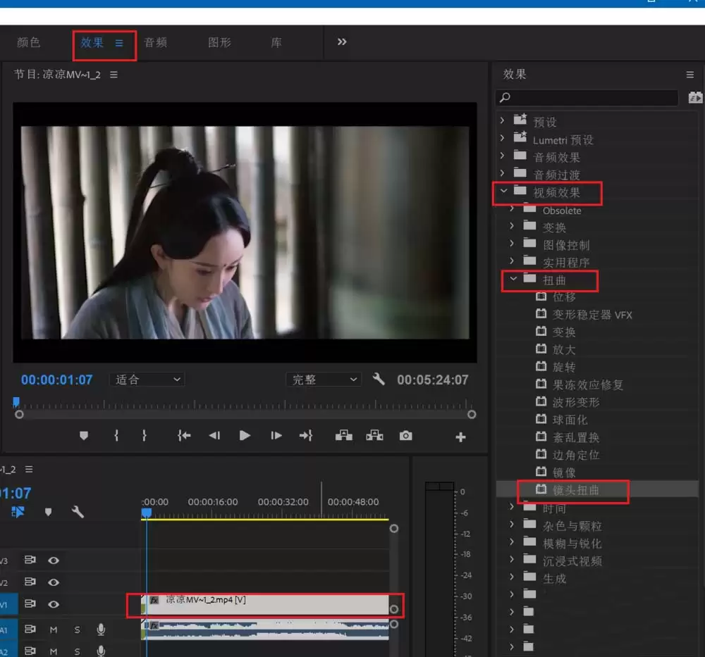Expand the 模糊与锐化 folder
Screen dimensions: 705x657
pos(513,544)
